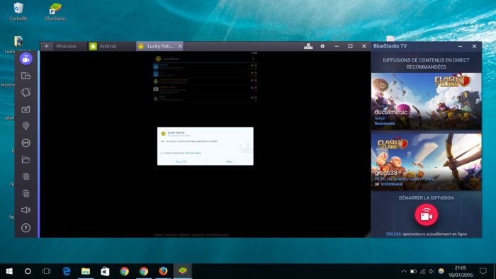This screenshot has height=279, width=496.
Task: Open BlueStacks settings gear icon
Action: 322,46
